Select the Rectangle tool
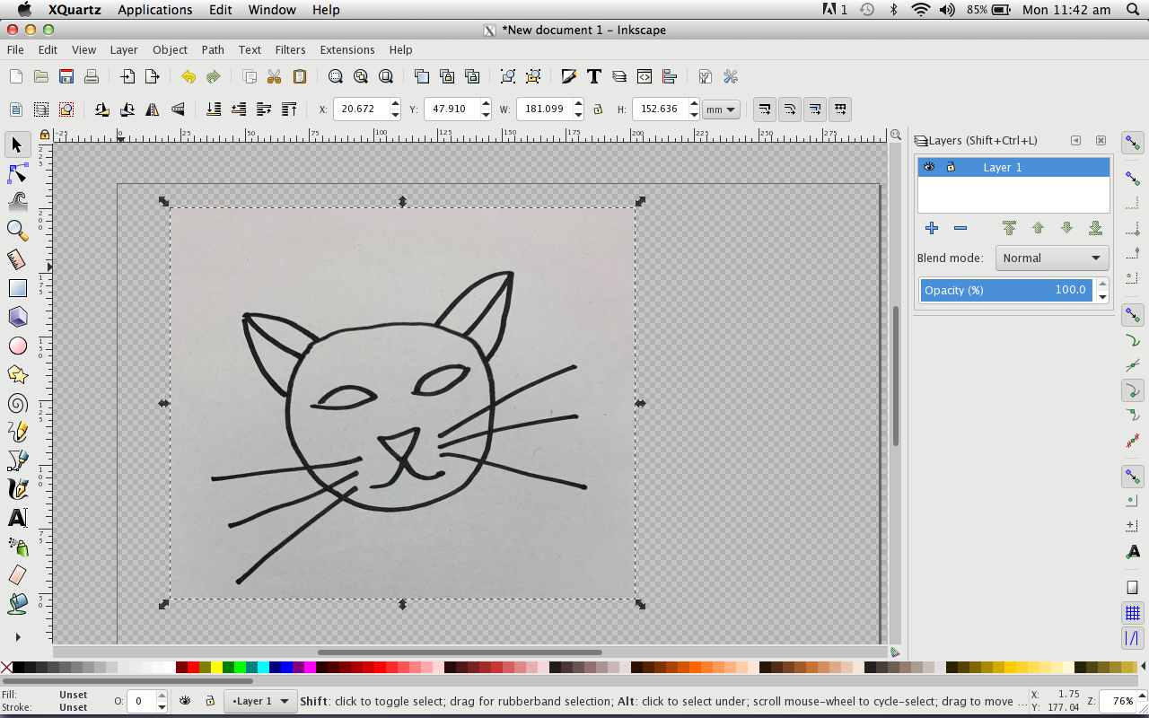Viewport: 1149px width, 718px height. [x=17, y=288]
